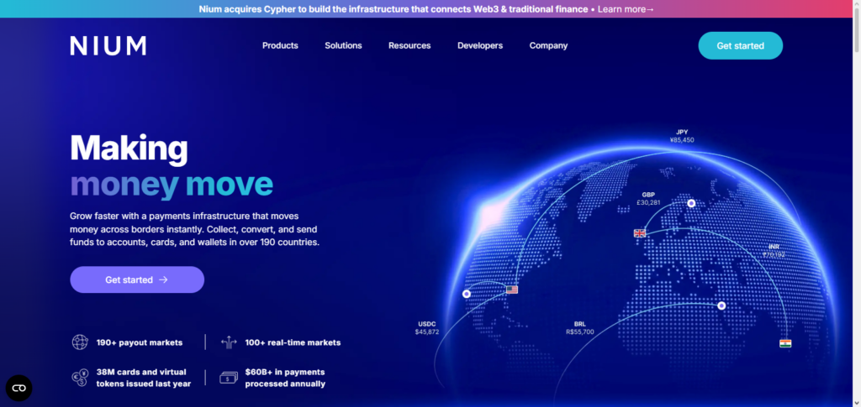Viewport: 861px width, 407px height.
Task: Click the white marker dot above the BRL arc
Action: click(721, 305)
